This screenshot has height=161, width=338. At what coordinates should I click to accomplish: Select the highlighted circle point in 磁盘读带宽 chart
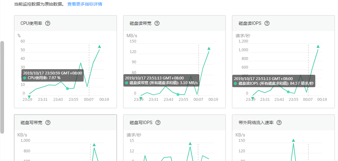click(178, 94)
